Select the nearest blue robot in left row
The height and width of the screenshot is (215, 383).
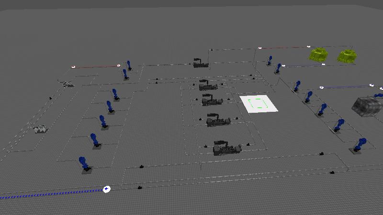pos(85,163)
